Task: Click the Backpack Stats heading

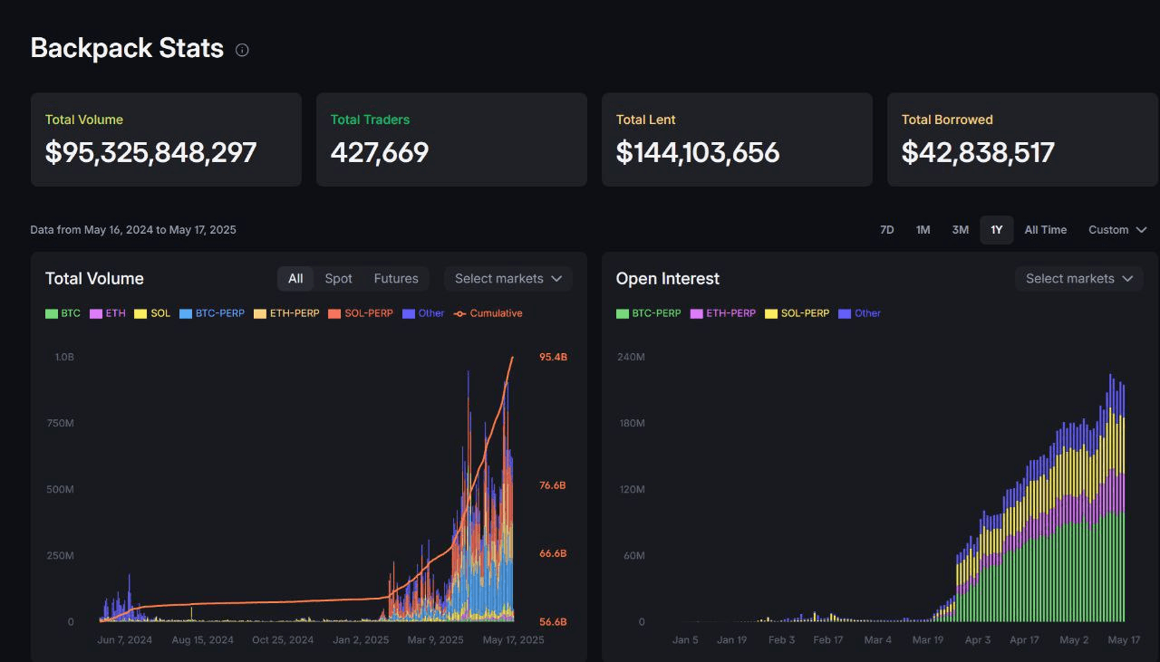Action: pos(127,48)
